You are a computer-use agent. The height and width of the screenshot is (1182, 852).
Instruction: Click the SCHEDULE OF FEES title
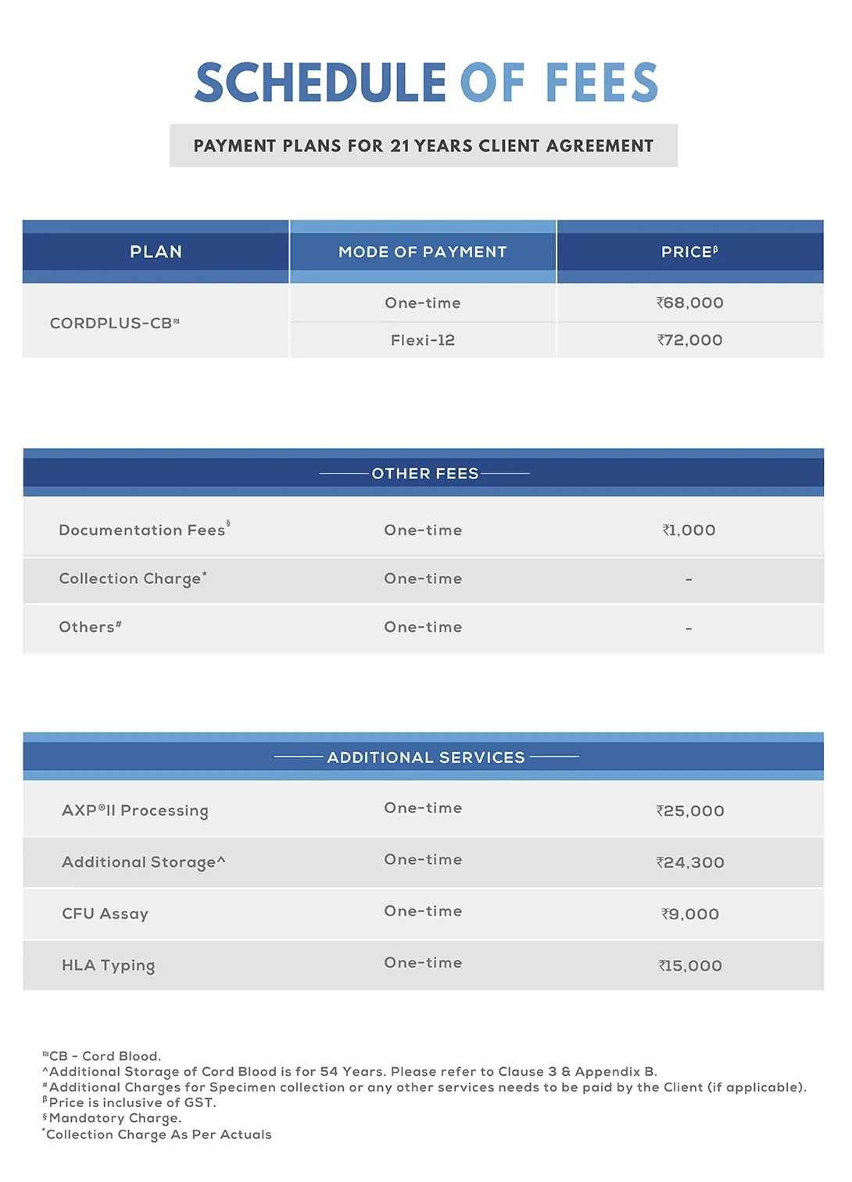(426, 83)
